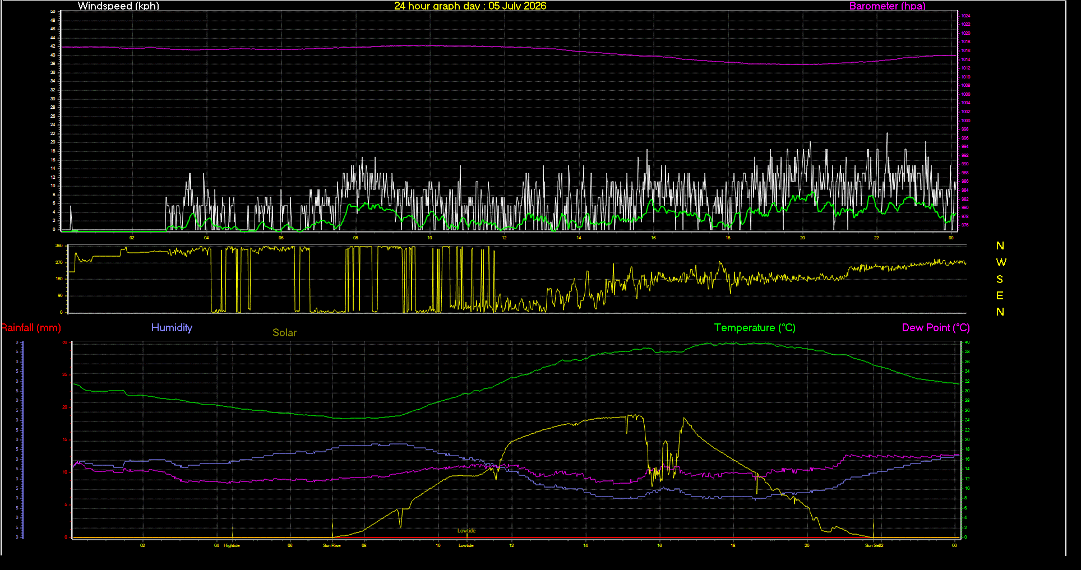Click "990" on the barometer scale
Image resolution: width=1081 pixels, height=570 pixels.
tap(965, 164)
